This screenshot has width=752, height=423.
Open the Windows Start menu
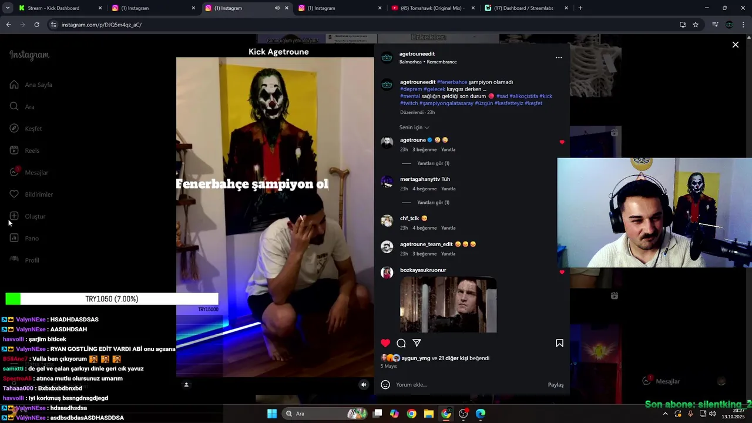(x=272, y=414)
